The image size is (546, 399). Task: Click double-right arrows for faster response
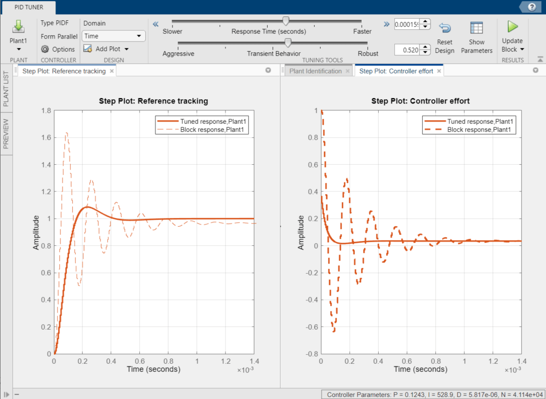click(x=386, y=24)
